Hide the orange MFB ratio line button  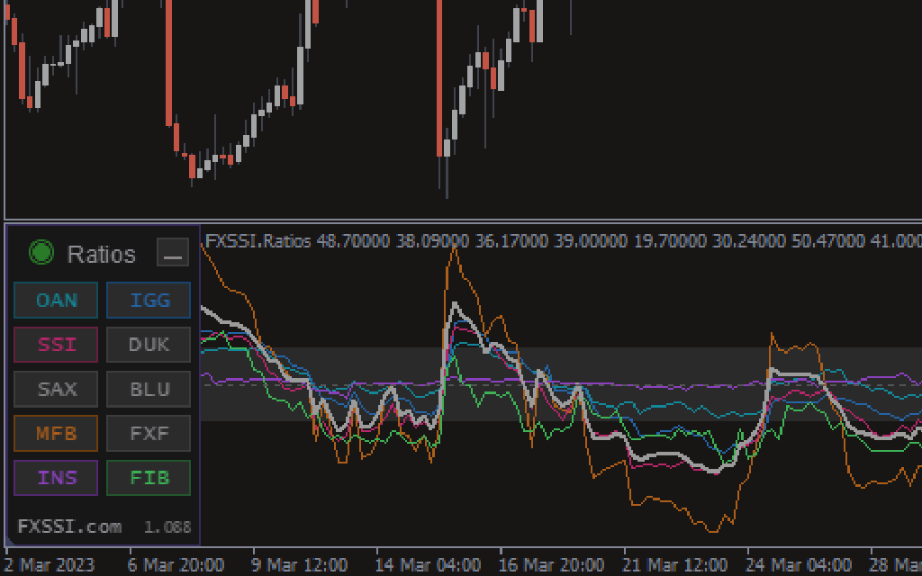56,433
